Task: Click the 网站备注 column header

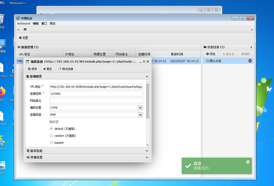Action: pyautogui.click(x=124, y=54)
